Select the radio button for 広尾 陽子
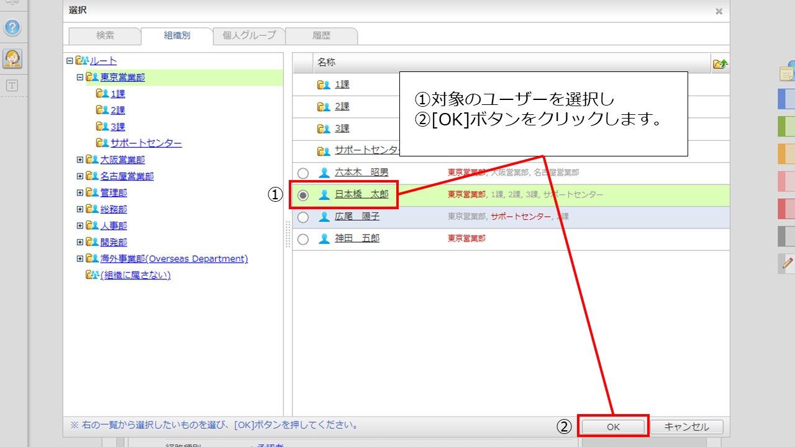The image size is (795, 447). coord(303,217)
